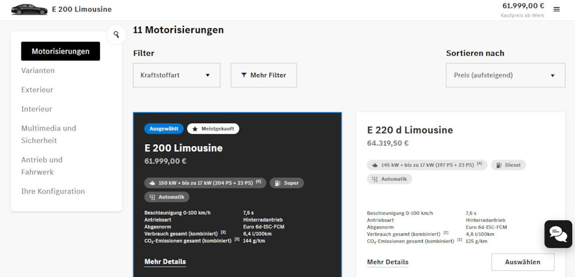Open the hamburger menu icon
The image size is (575, 277).
[556, 10]
